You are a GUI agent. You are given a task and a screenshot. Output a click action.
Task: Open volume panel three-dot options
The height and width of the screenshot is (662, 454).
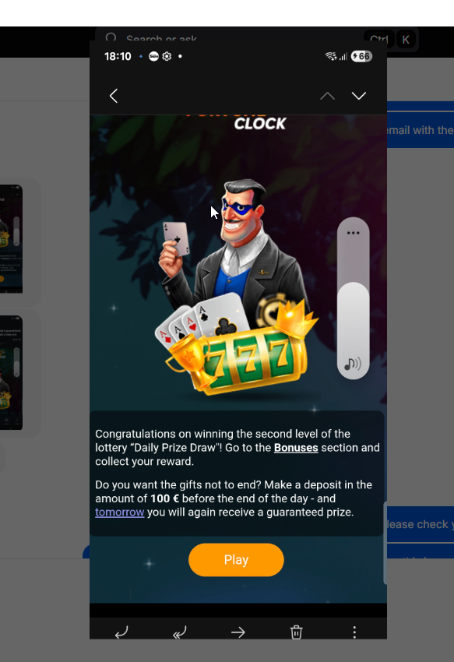click(x=353, y=233)
